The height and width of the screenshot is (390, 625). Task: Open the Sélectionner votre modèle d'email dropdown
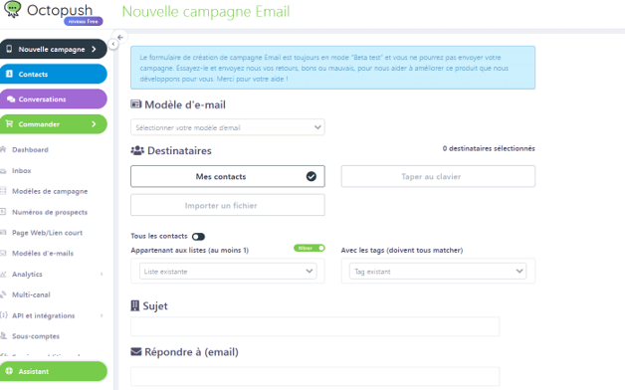coord(228,127)
